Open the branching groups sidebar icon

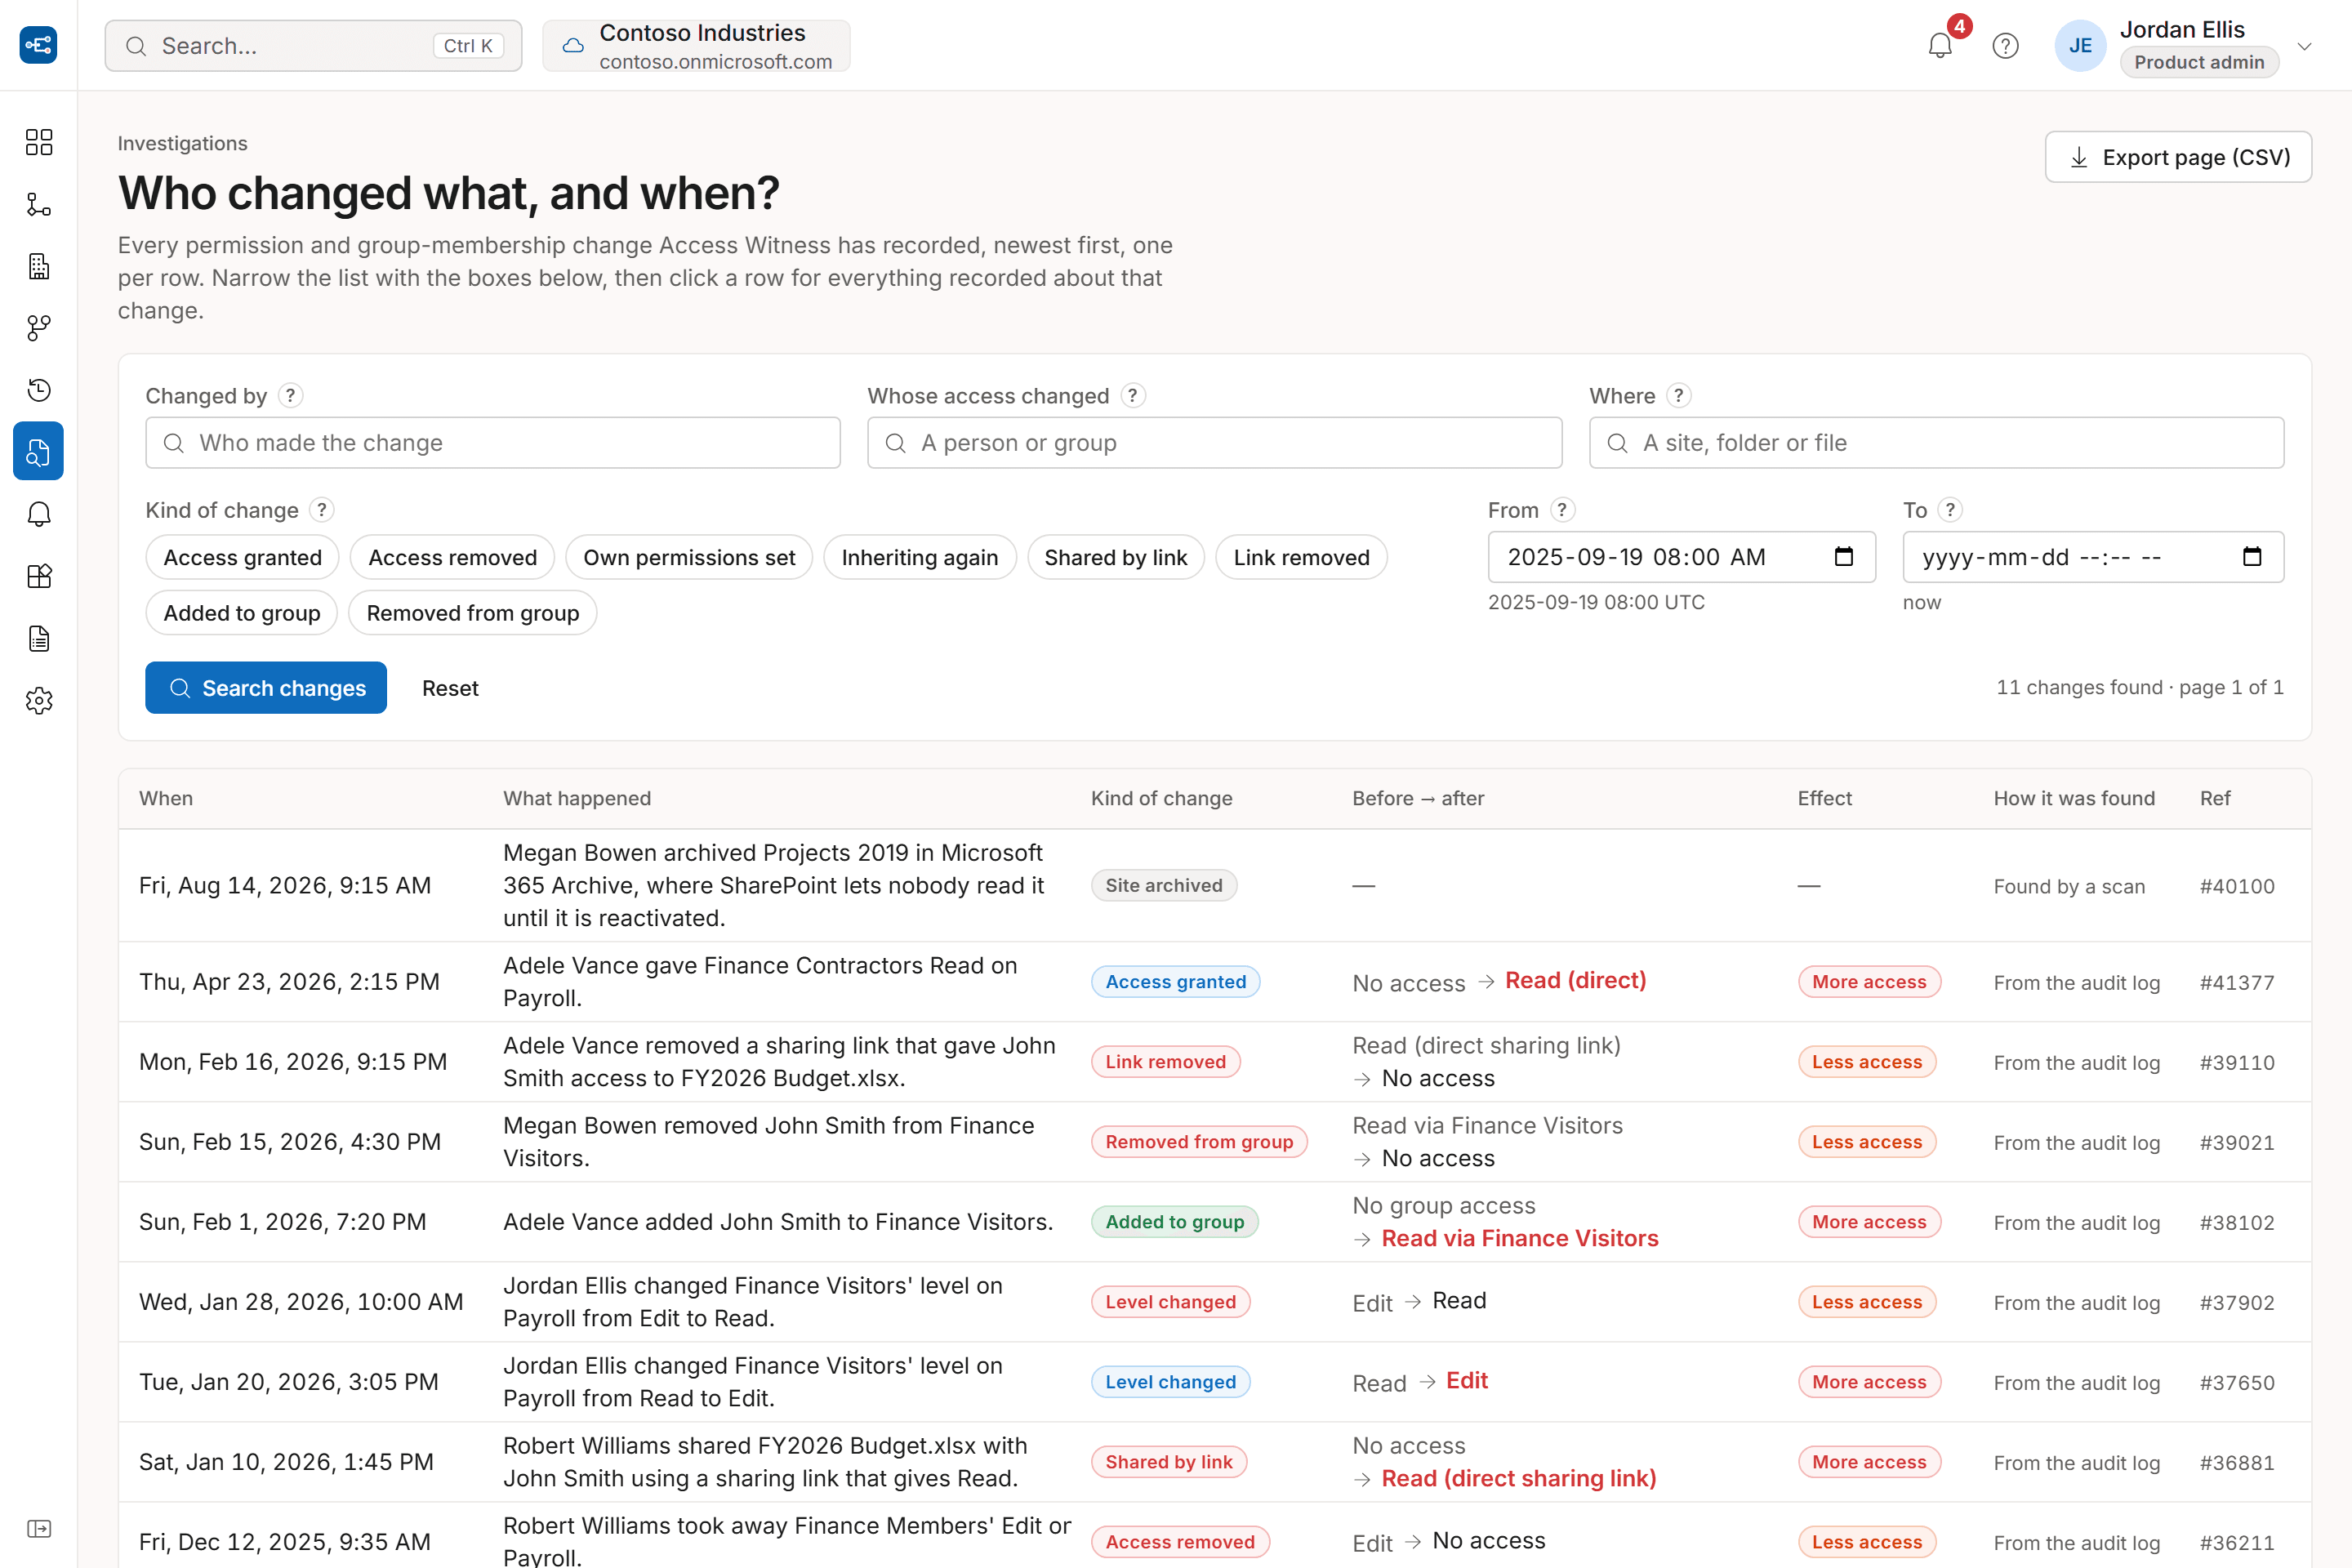pos(39,328)
